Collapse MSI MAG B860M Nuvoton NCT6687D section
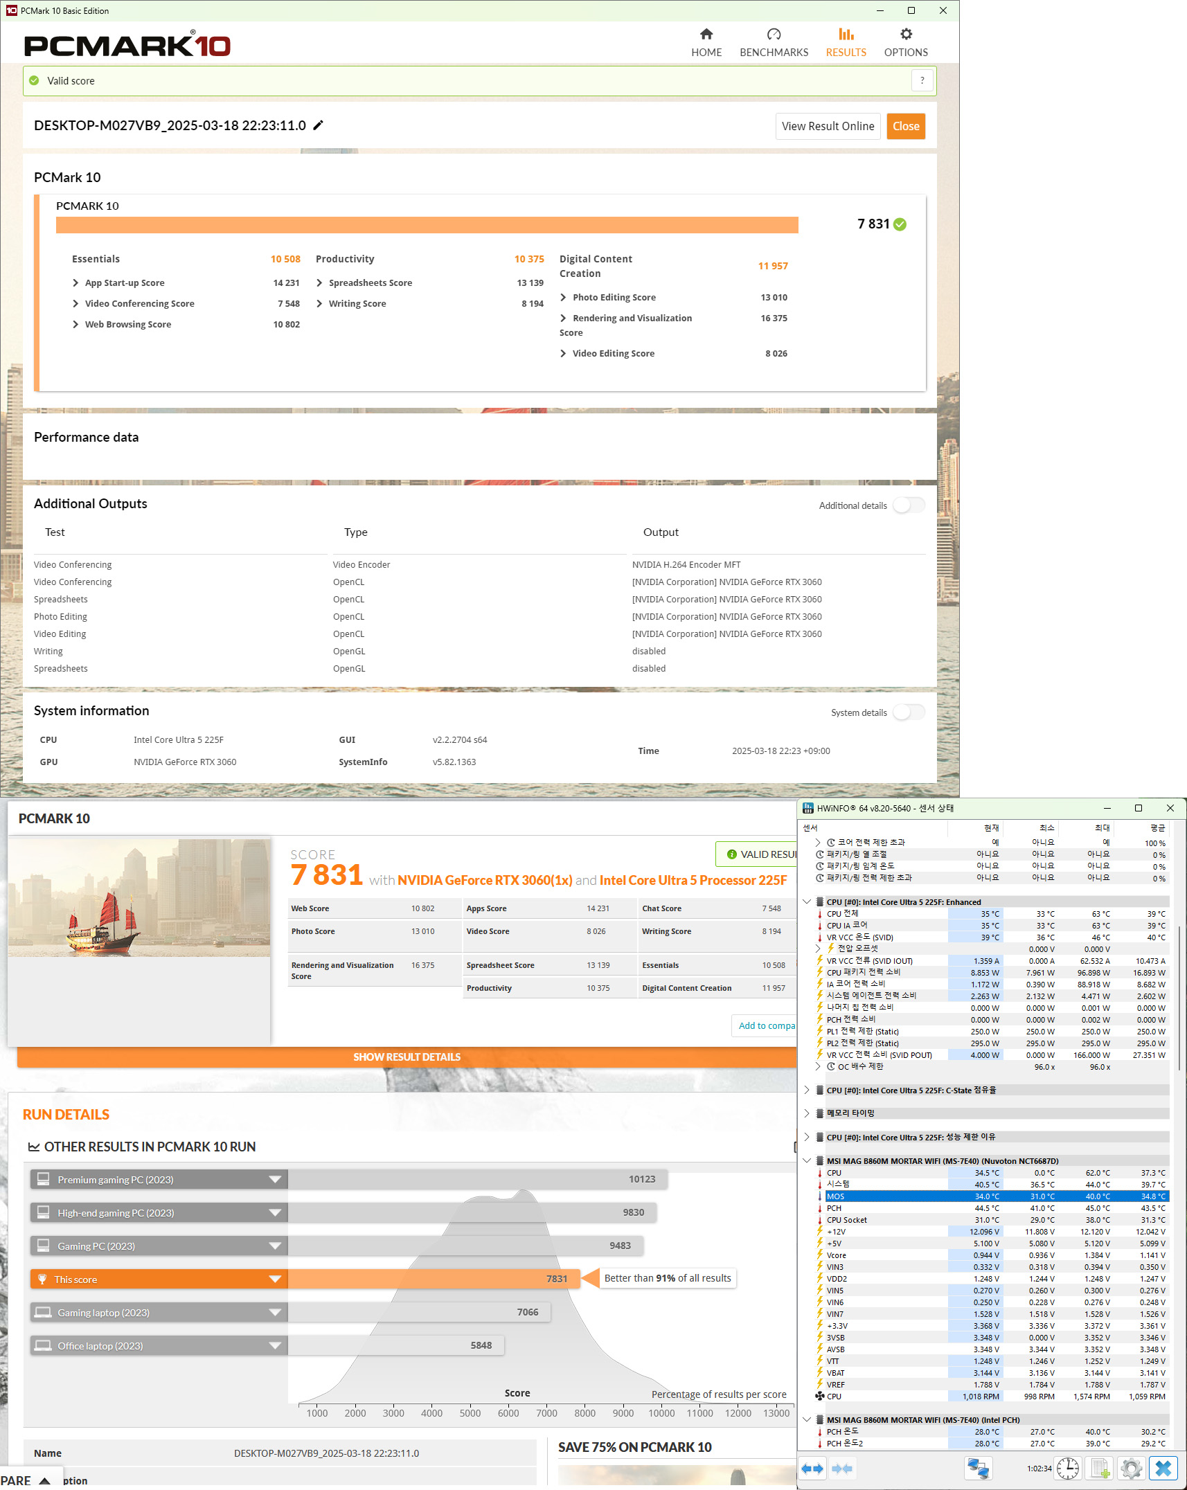1187x1490 pixels. click(x=807, y=1160)
